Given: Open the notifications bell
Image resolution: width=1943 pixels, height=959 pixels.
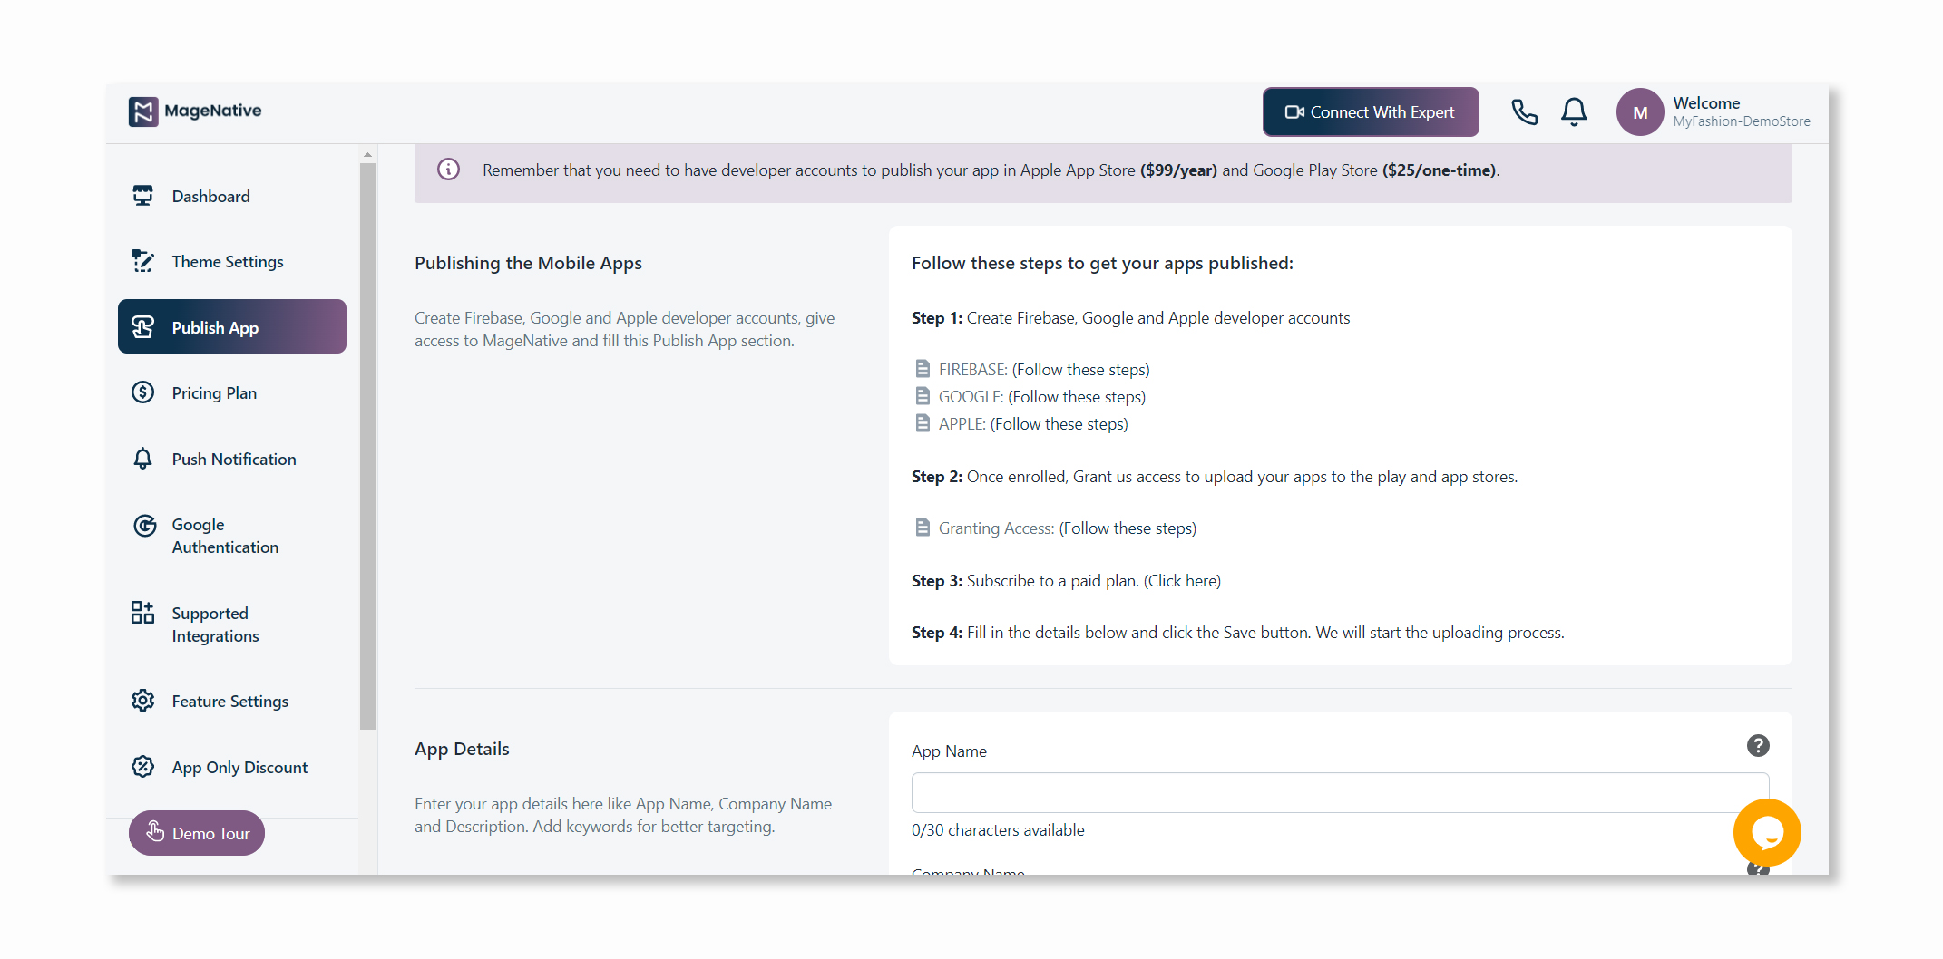Looking at the screenshot, I should (x=1574, y=111).
